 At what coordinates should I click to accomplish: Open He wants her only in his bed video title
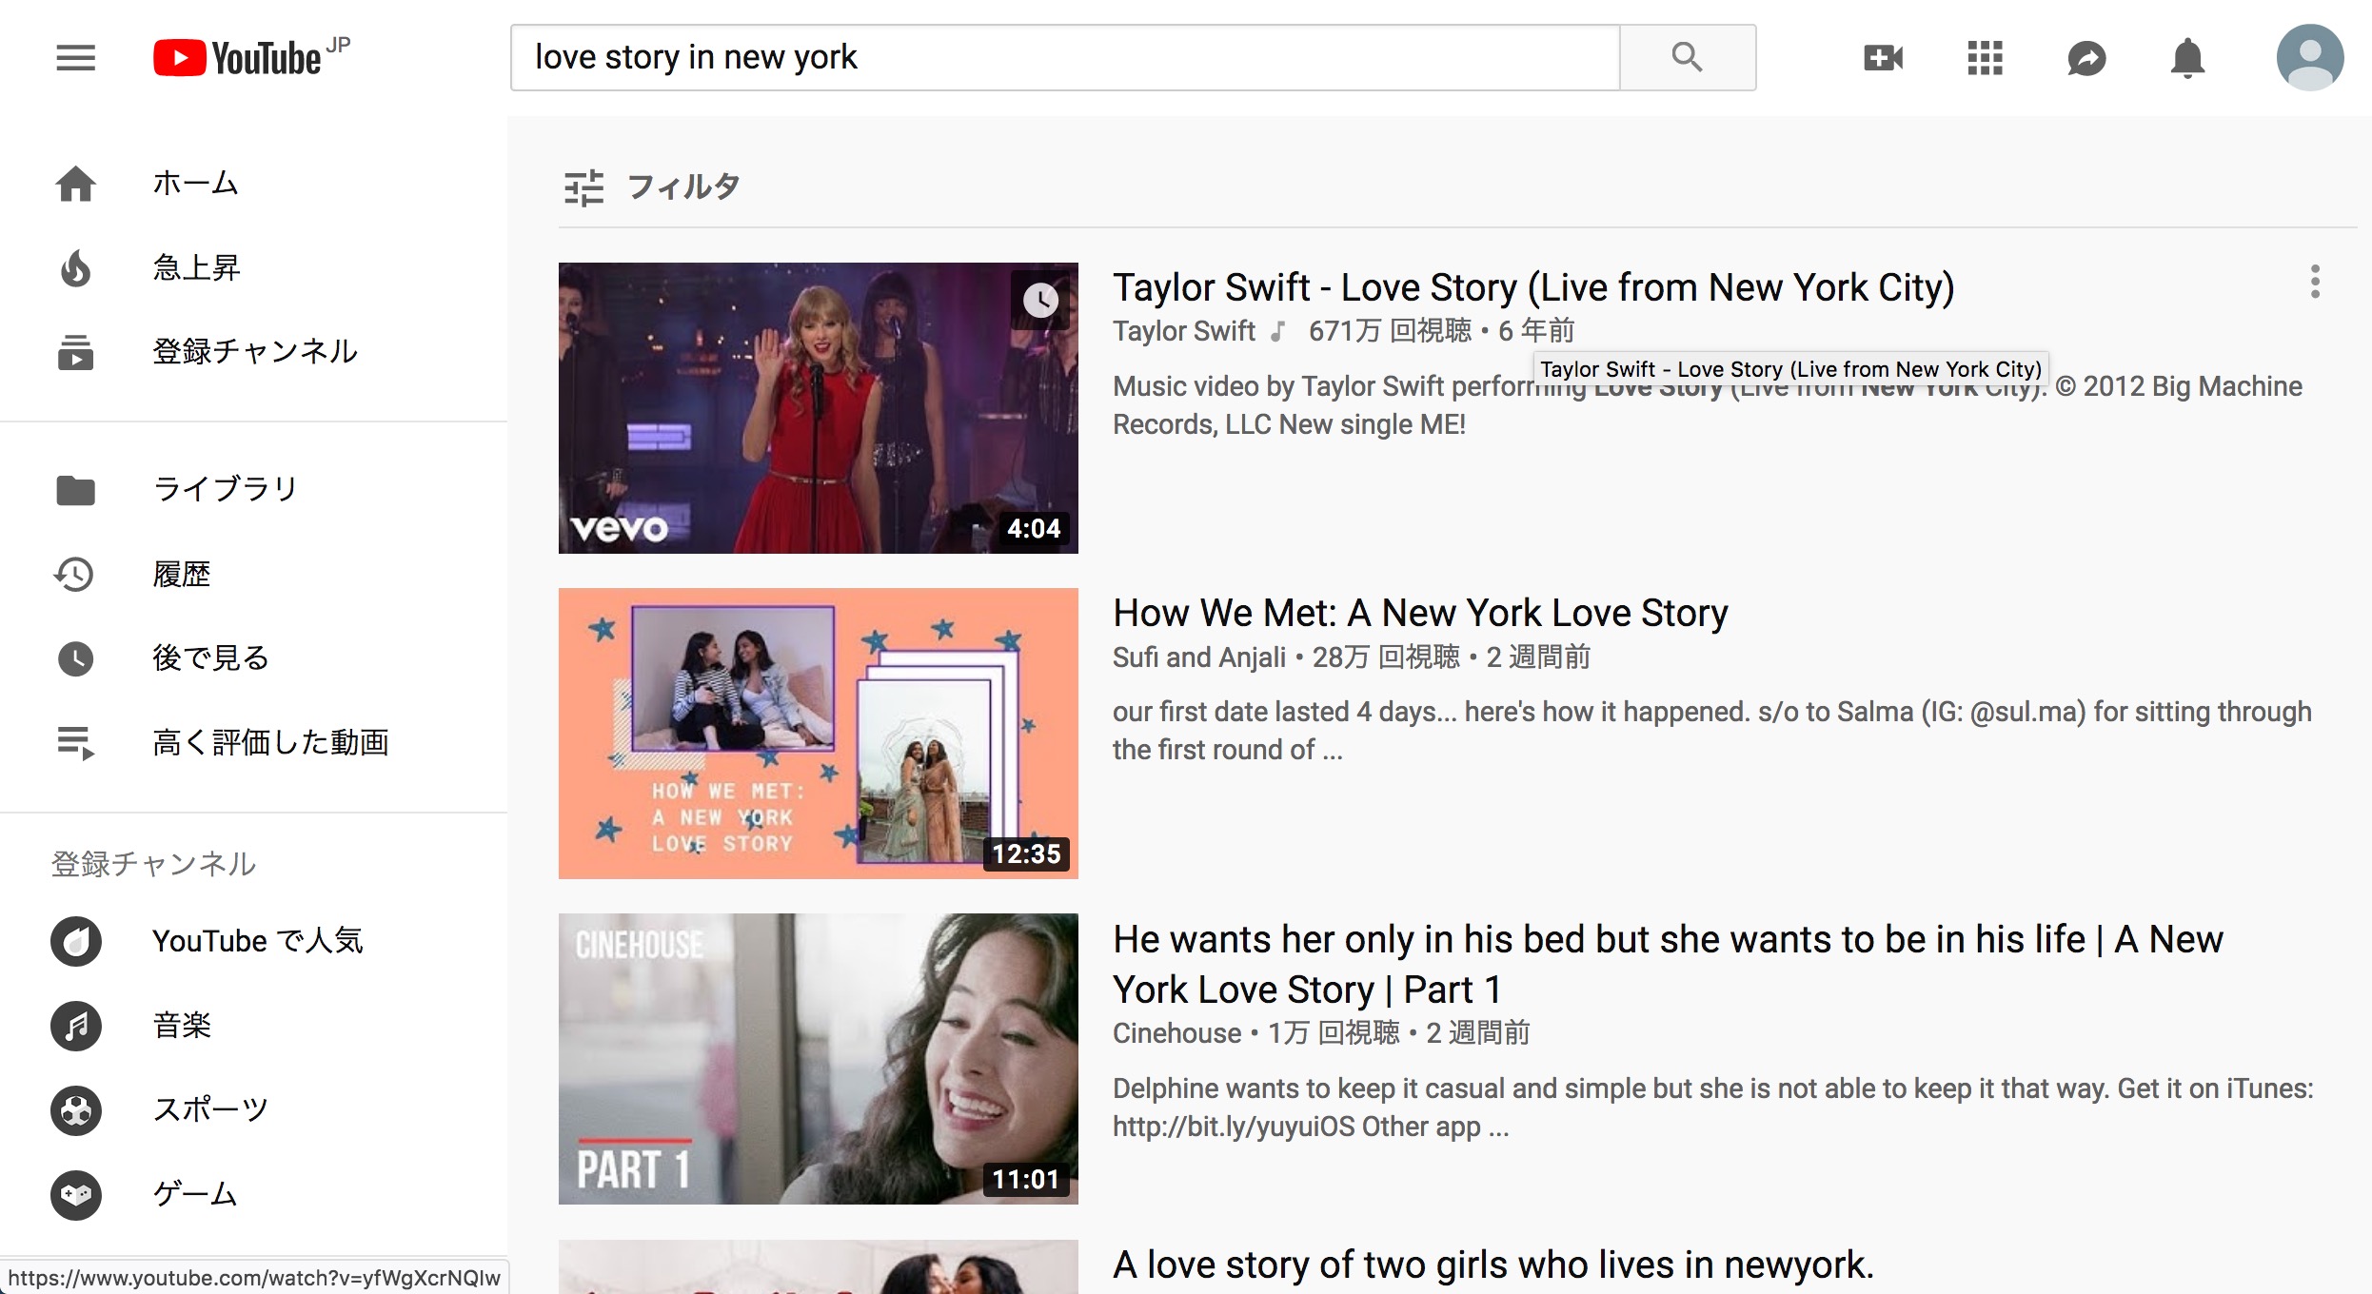pyautogui.click(x=1668, y=964)
